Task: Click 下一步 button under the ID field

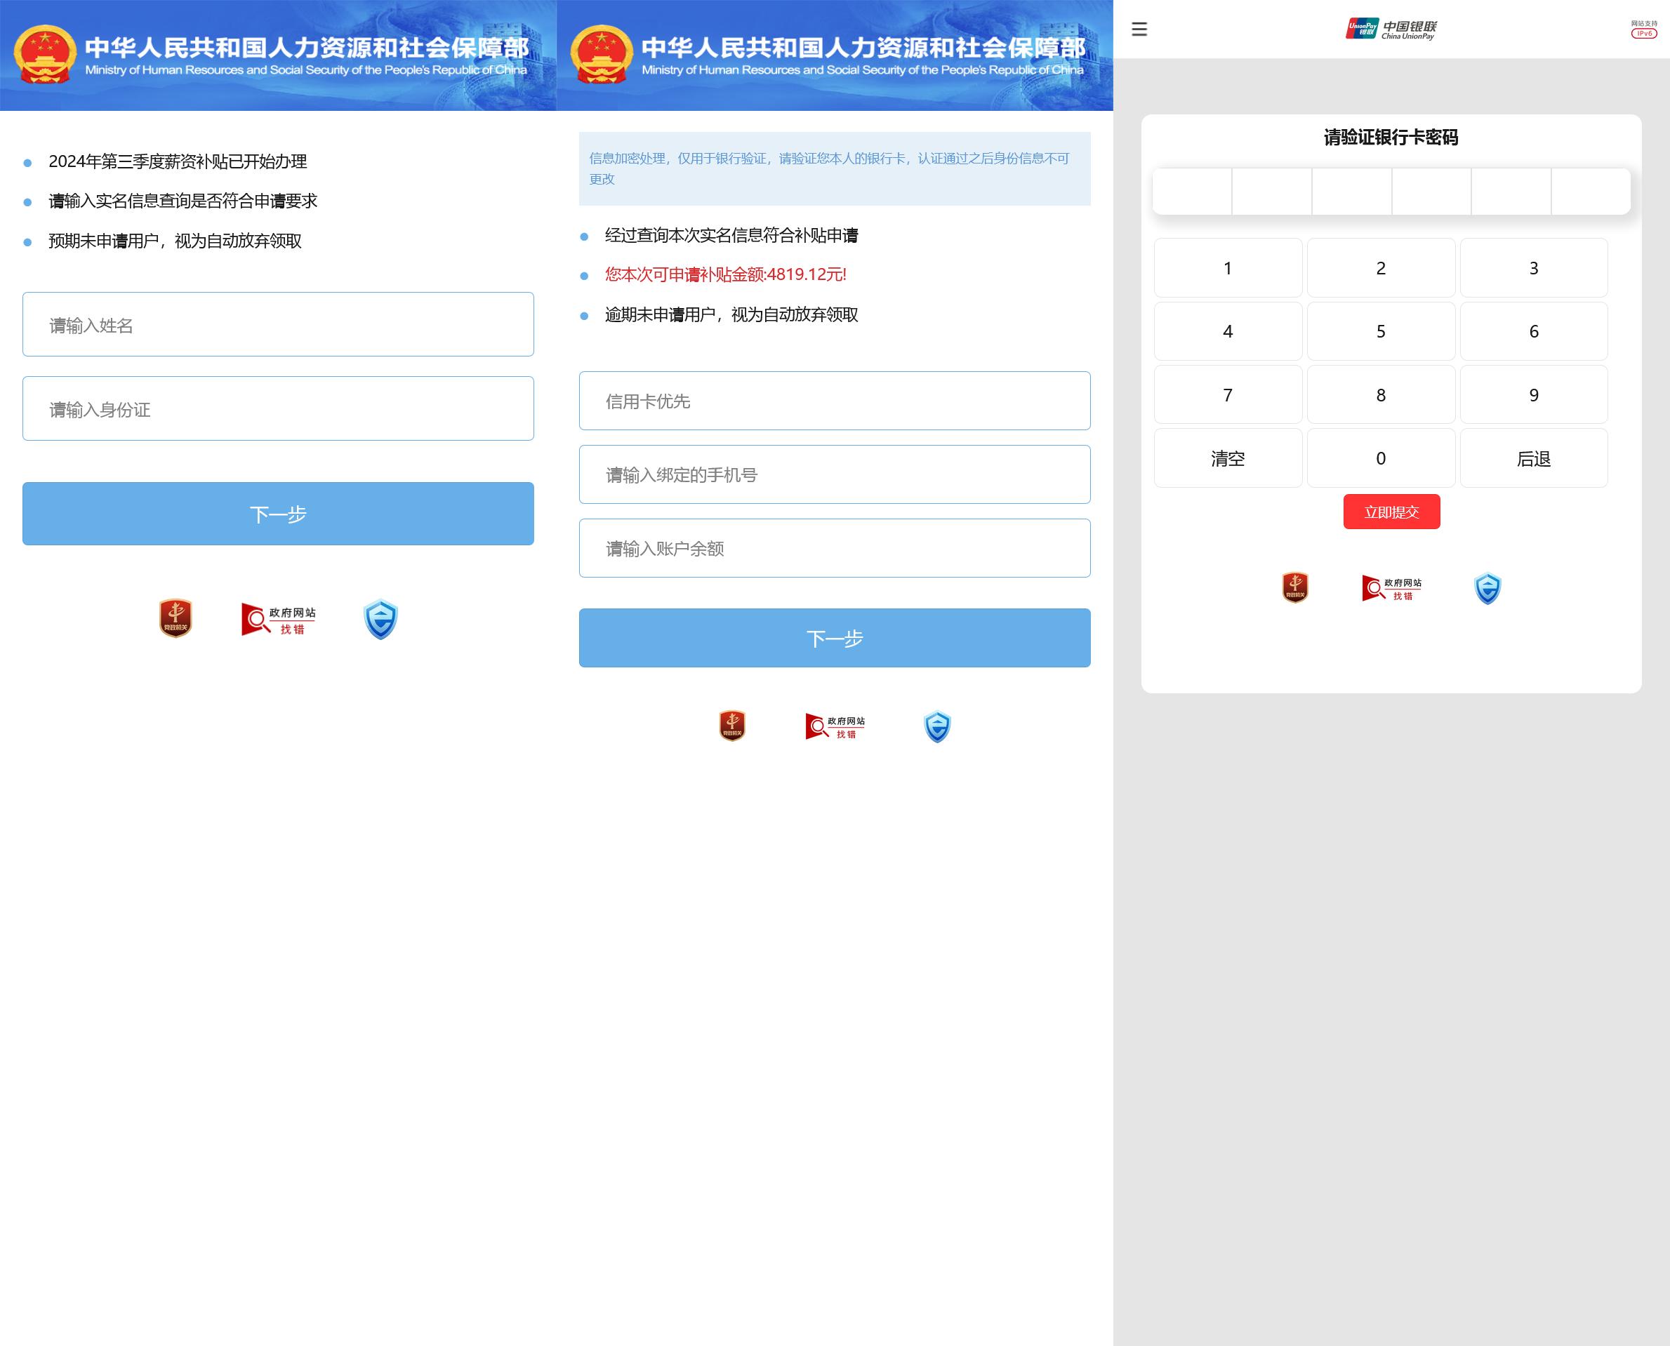Action: [279, 514]
